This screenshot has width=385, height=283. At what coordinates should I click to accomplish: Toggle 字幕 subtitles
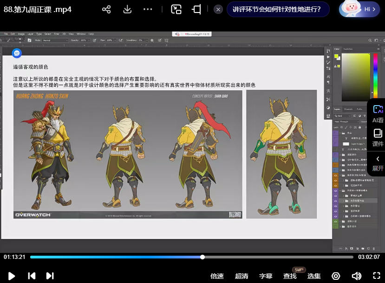click(x=266, y=276)
